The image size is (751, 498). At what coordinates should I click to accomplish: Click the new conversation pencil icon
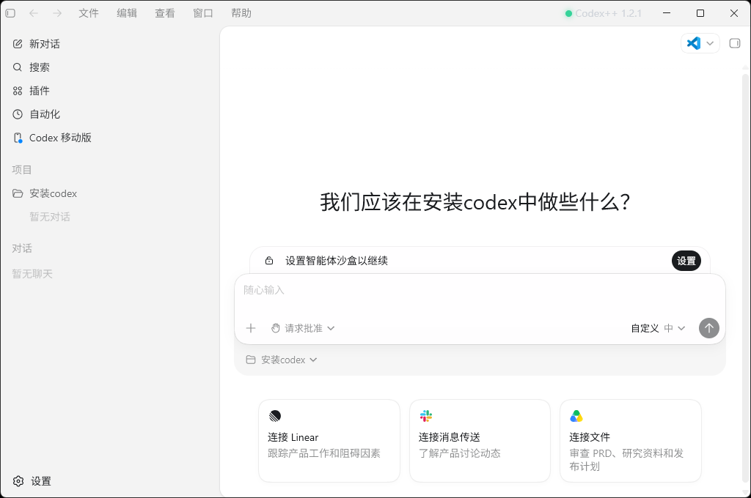pyautogui.click(x=18, y=44)
